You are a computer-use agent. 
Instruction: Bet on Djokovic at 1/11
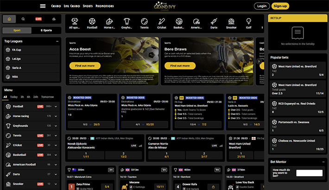(86, 155)
